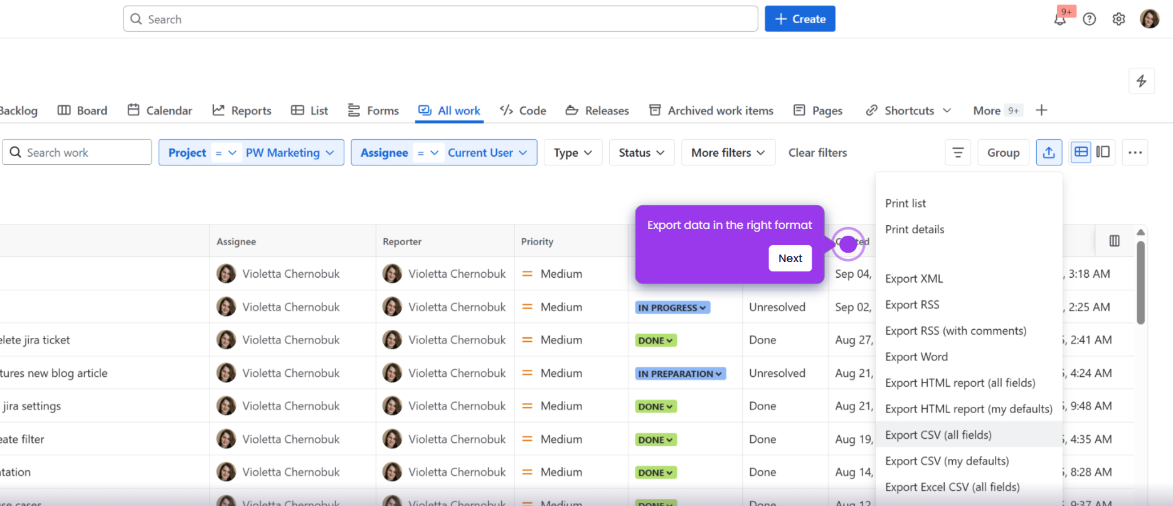Choose Export Word option
This screenshot has width=1173, height=506.
pos(969,357)
